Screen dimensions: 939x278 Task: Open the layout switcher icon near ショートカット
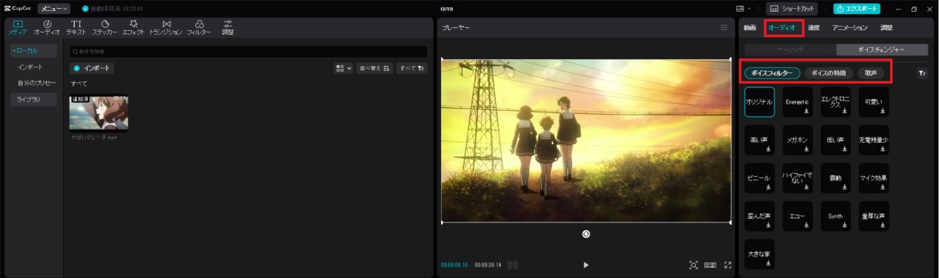743,9
